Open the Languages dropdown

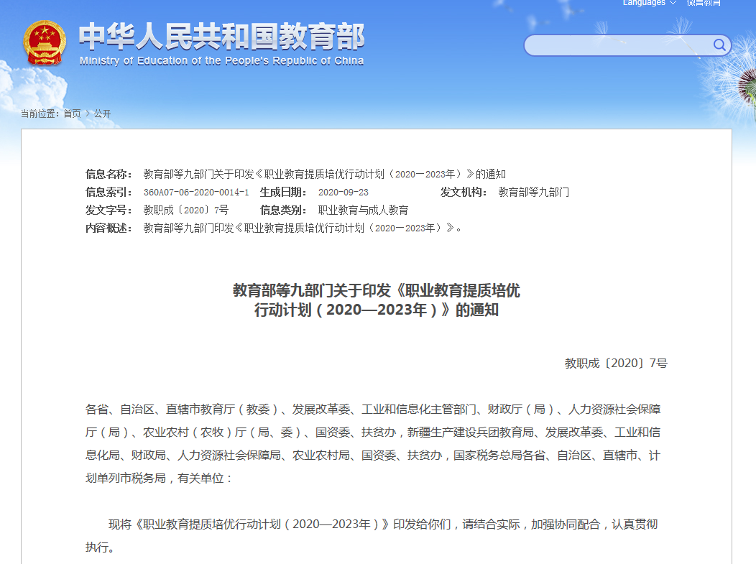643,4
